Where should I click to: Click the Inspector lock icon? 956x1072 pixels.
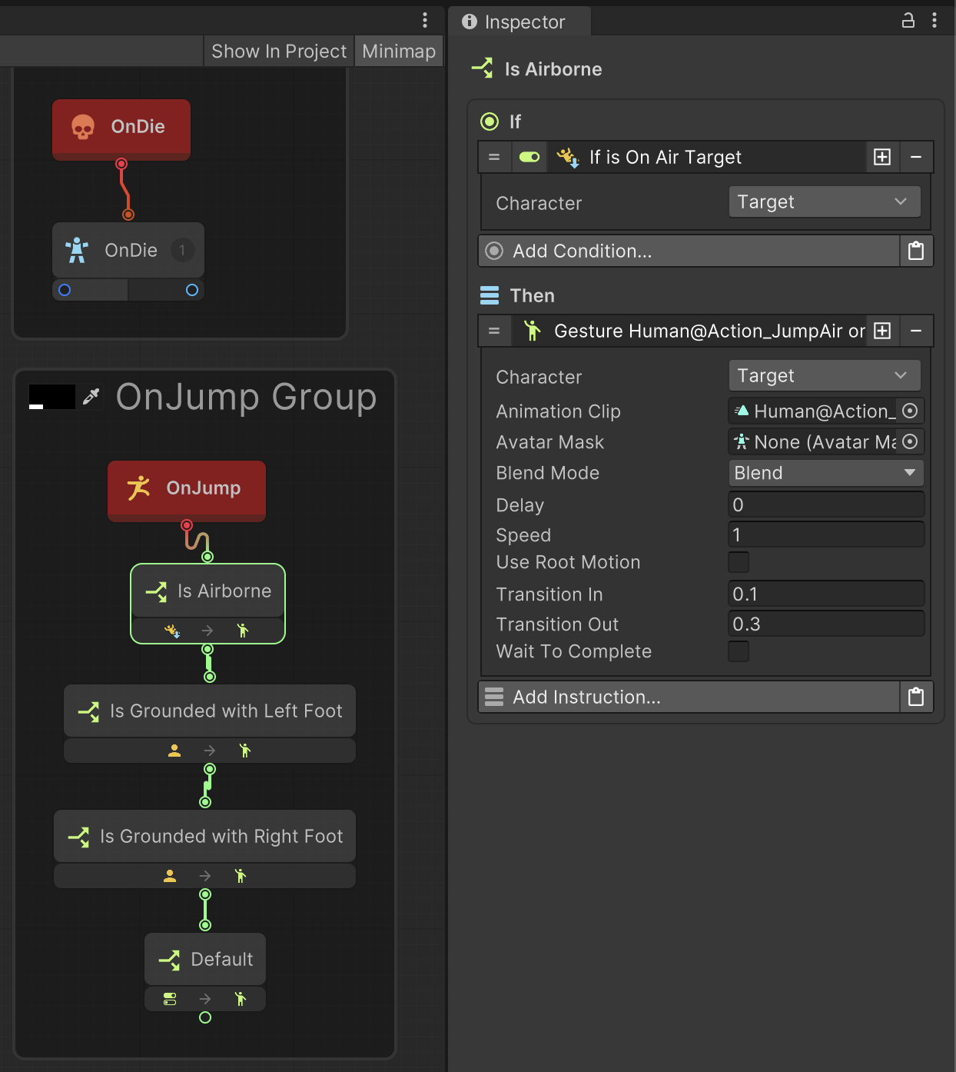[x=908, y=21]
